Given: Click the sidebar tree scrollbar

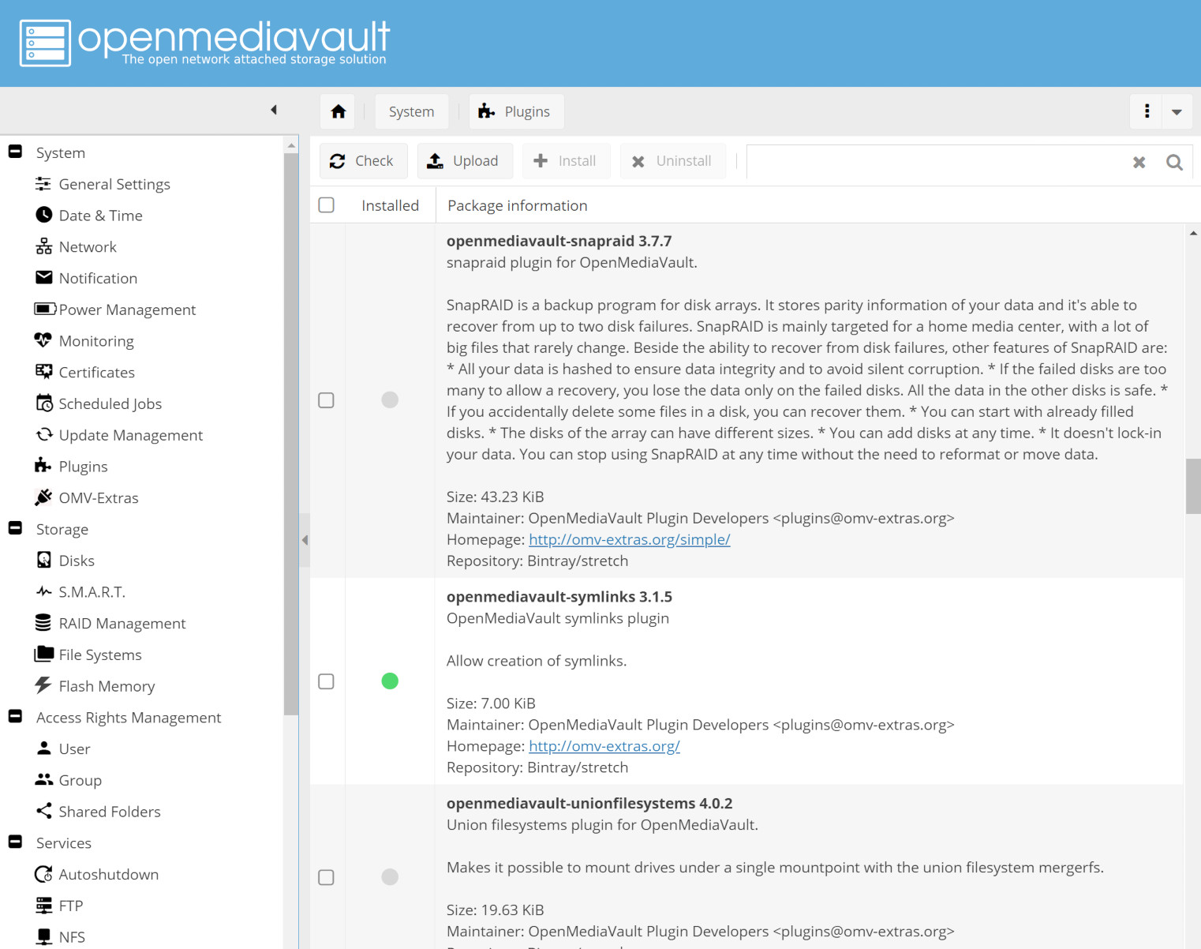Looking at the screenshot, I should [291, 434].
